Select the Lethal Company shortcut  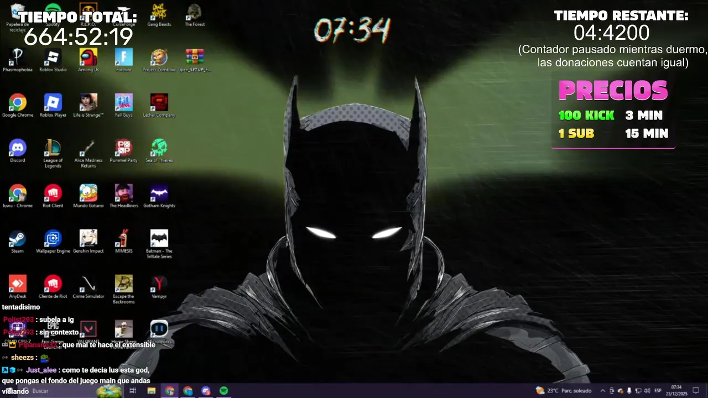(x=159, y=106)
